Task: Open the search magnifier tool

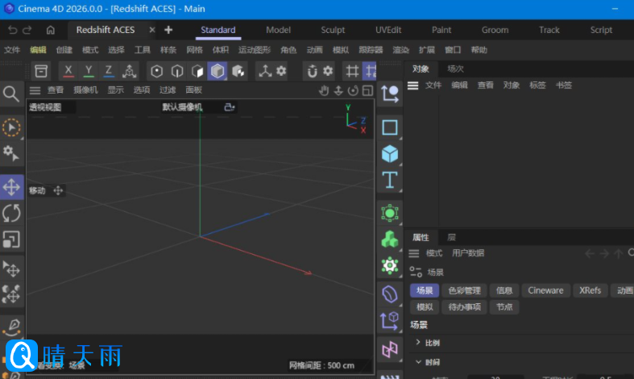Action: click(x=11, y=94)
